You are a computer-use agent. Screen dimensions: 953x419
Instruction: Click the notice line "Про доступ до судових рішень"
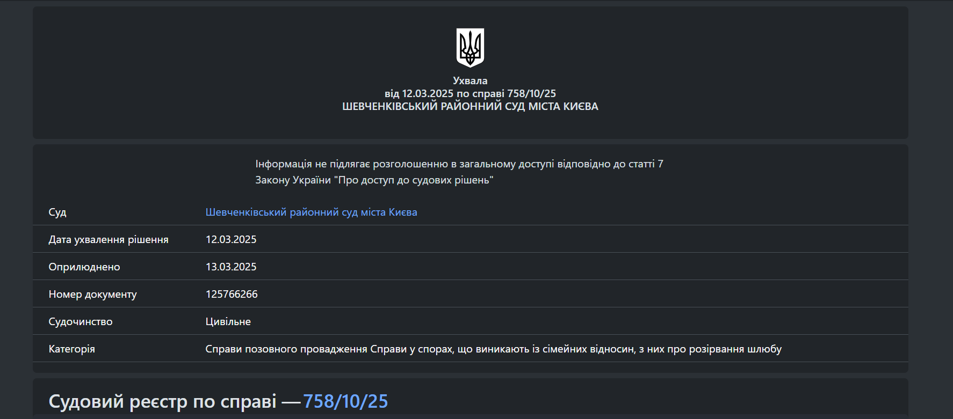[x=374, y=180]
